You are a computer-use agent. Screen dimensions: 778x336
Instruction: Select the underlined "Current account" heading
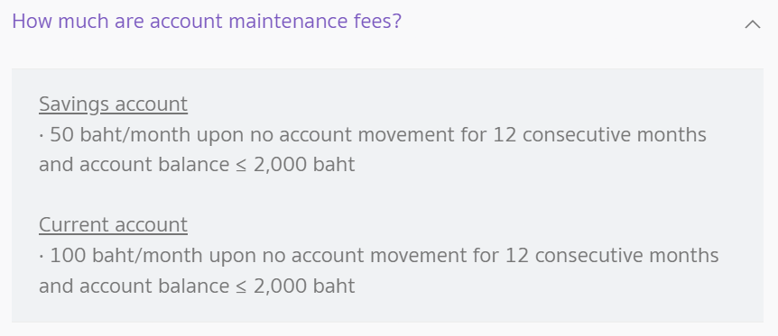point(113,225)
